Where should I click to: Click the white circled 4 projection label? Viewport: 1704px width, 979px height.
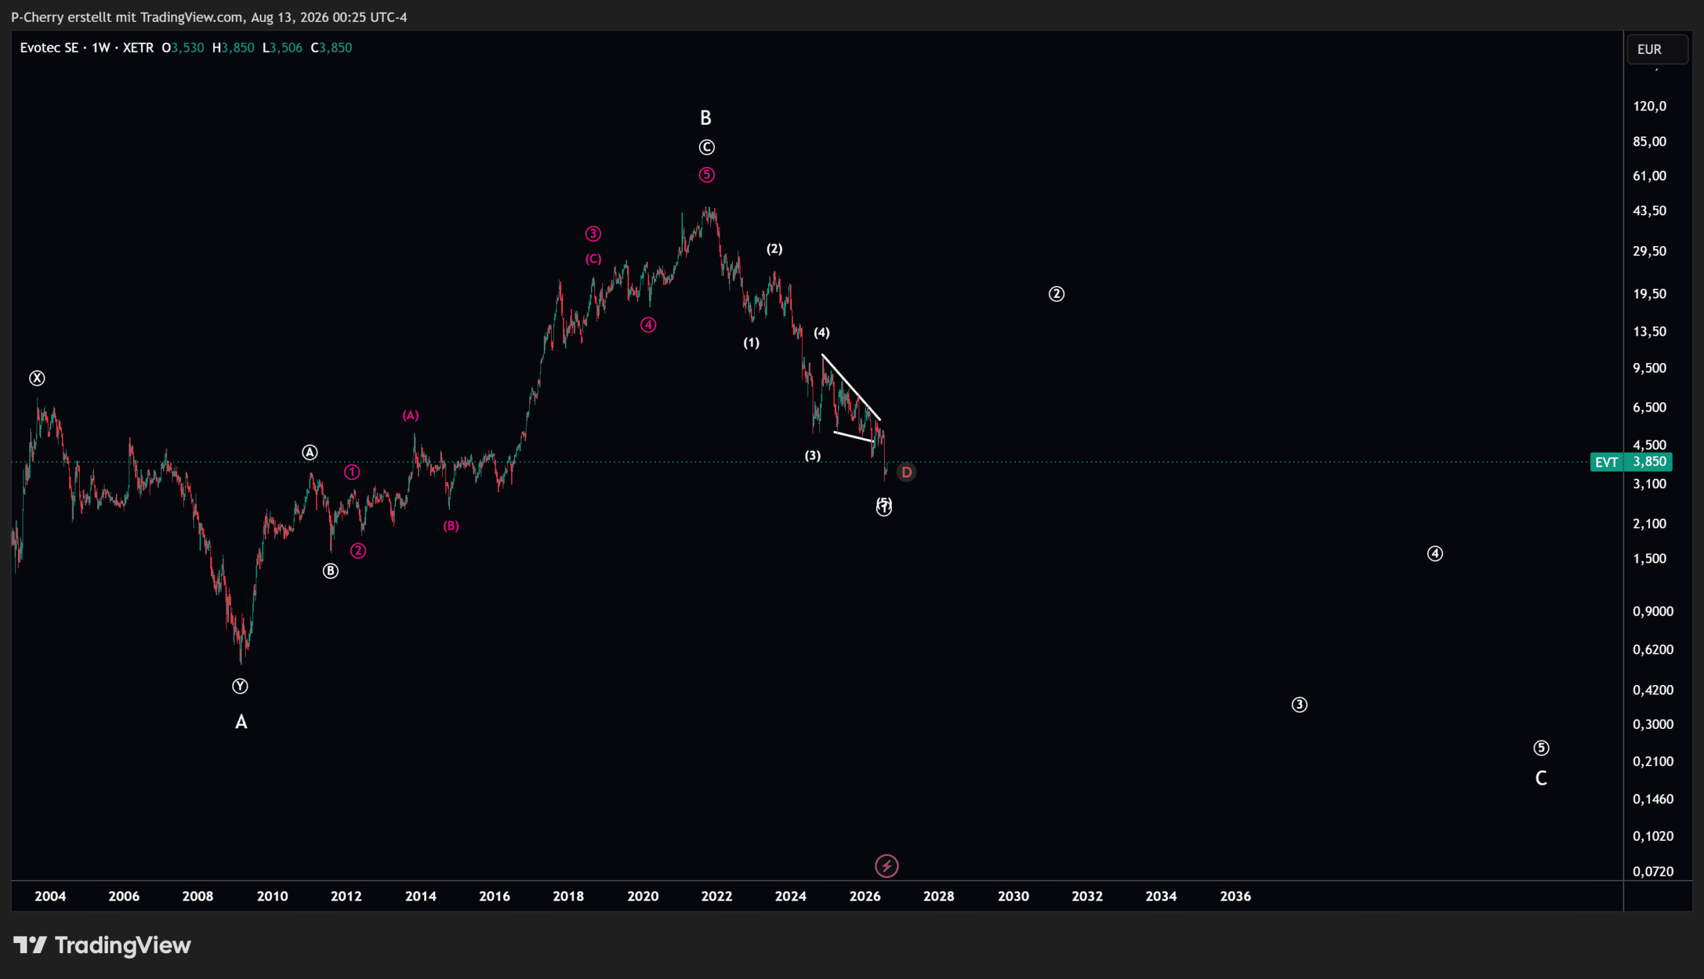click(x=1435, y=553)
